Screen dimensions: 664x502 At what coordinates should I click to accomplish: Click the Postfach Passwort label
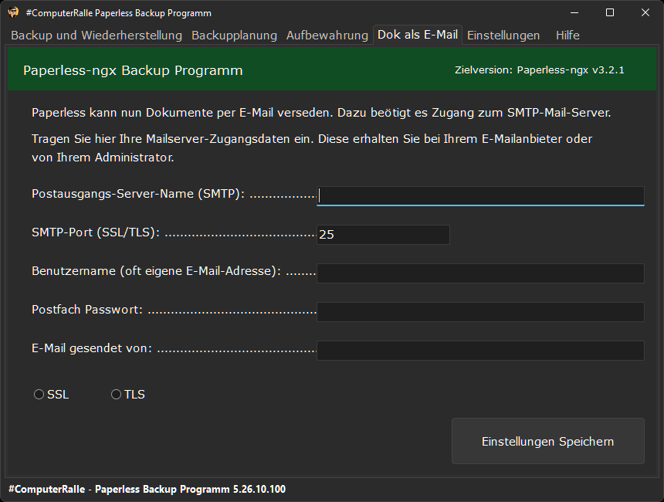87,309
